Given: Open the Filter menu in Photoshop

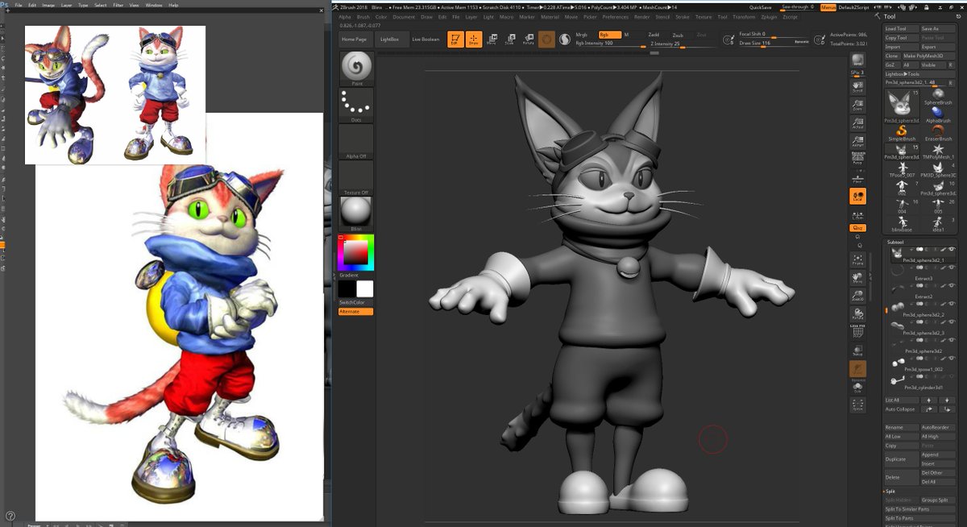Looking at the screenshot, I should (x=117, y=5).
